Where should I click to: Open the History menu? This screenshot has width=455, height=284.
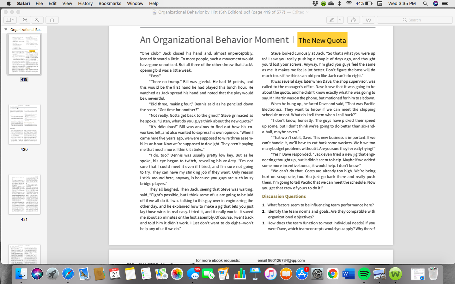85,3
